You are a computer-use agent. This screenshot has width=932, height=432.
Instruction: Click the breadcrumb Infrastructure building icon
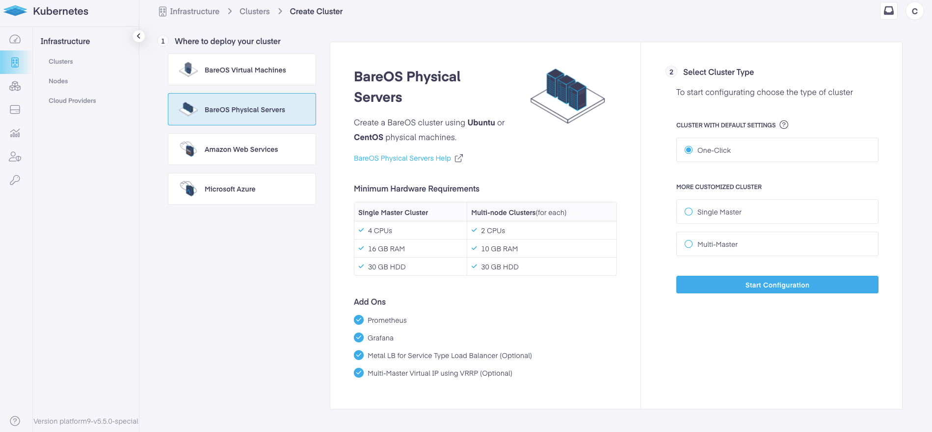click(x=162, y=12)
